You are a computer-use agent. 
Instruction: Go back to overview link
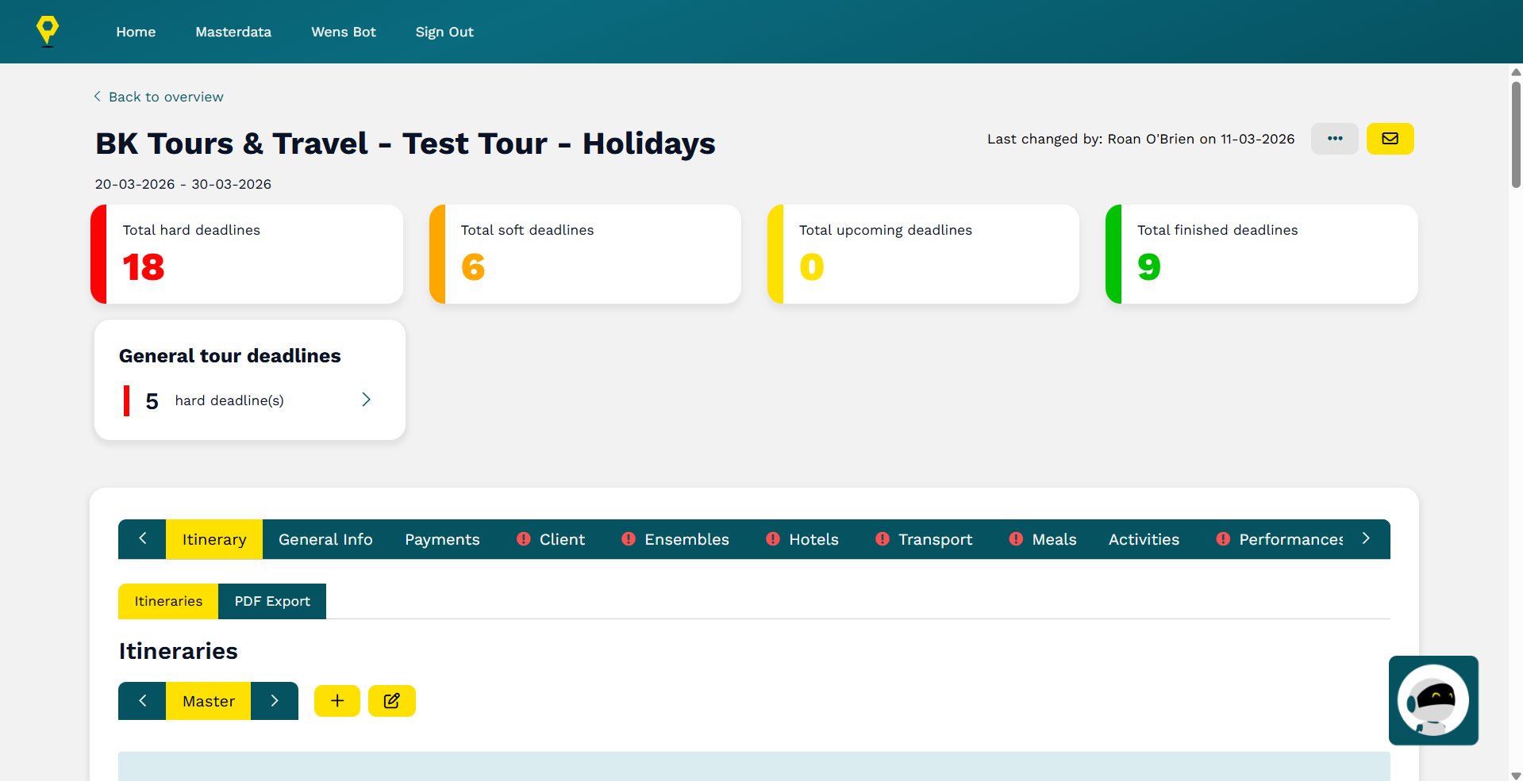pos(166,97)
